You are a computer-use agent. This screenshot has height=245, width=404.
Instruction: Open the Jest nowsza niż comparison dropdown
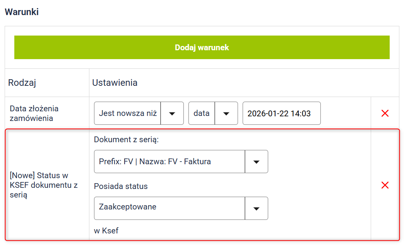coord(128,113)
